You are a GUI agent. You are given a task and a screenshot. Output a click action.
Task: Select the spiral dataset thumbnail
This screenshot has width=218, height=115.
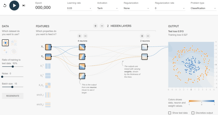[13, 51]
